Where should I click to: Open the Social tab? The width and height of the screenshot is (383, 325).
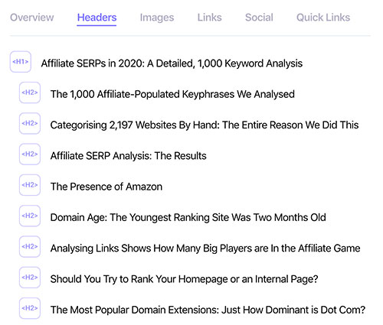click(259, 18)
